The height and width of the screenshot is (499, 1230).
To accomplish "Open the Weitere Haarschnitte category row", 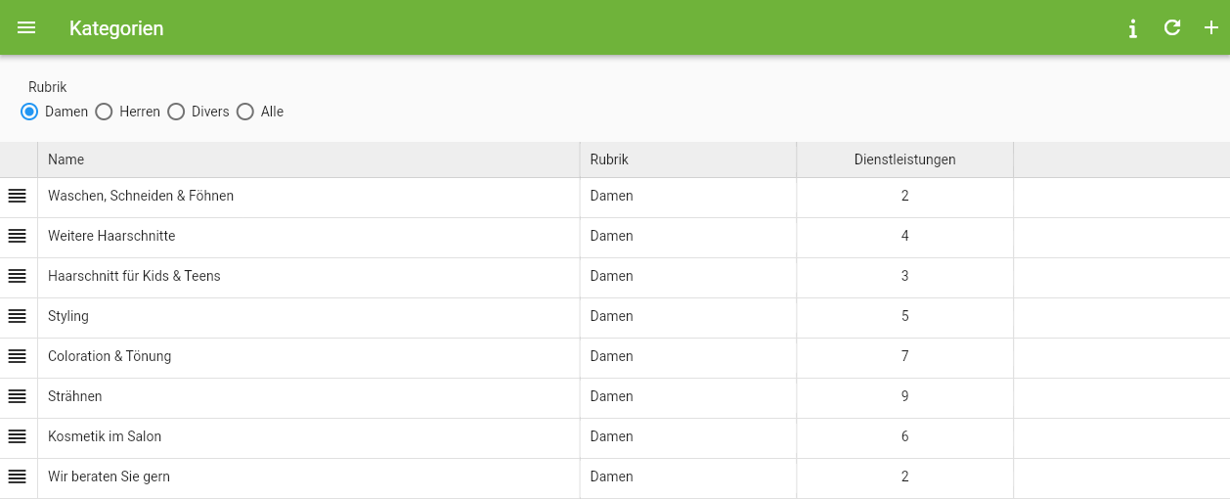I will 615,236.
